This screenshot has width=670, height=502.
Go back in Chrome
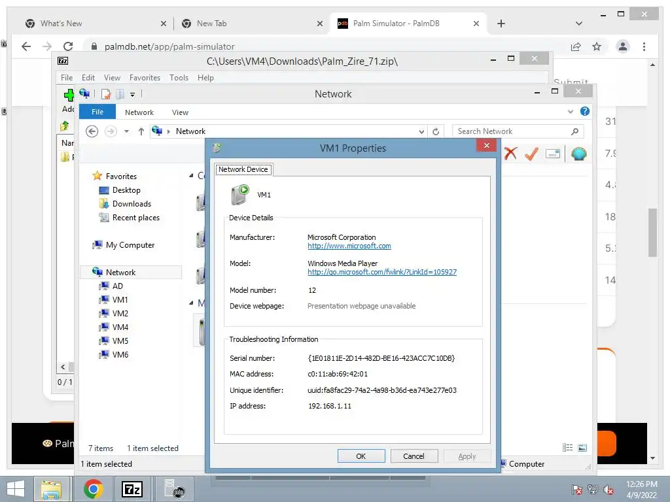[x=26, y=46]
